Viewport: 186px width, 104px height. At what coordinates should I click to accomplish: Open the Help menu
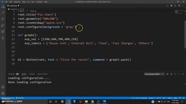46,2
